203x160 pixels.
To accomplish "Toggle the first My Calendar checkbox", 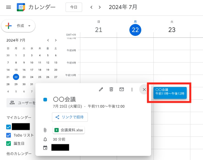I will 9,127.
